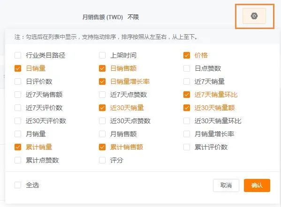Disable the 日销量 checkbox
The image size is (281, 207).
pyautogui.click(x=18, y=68)
